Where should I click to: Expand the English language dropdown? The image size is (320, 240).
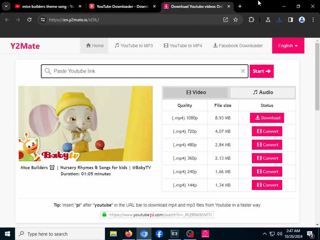[x=288, y=46]
